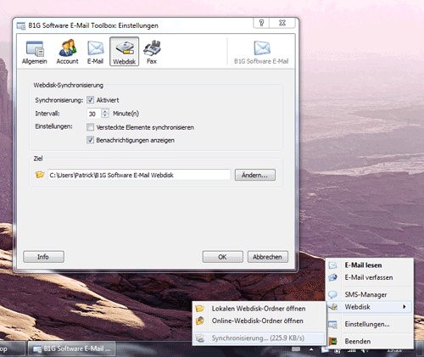Click the sync icon beside Synchronisierung entry
This screenshot has height=357, width=424.
click(x=200, y=337)
